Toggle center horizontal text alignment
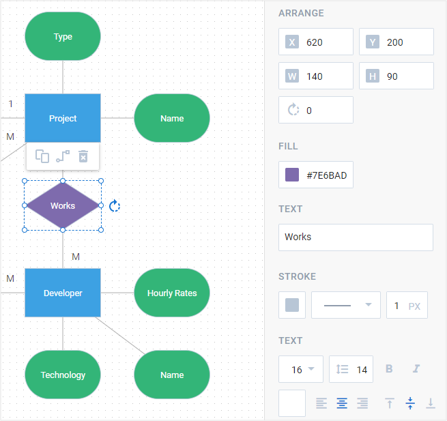 pyautogui.click(x=342, y=403)
